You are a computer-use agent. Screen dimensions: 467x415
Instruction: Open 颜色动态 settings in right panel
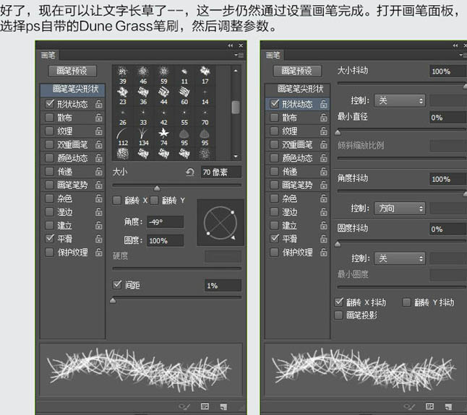coord(298,158)
